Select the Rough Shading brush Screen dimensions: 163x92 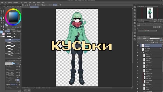[13, 40]
